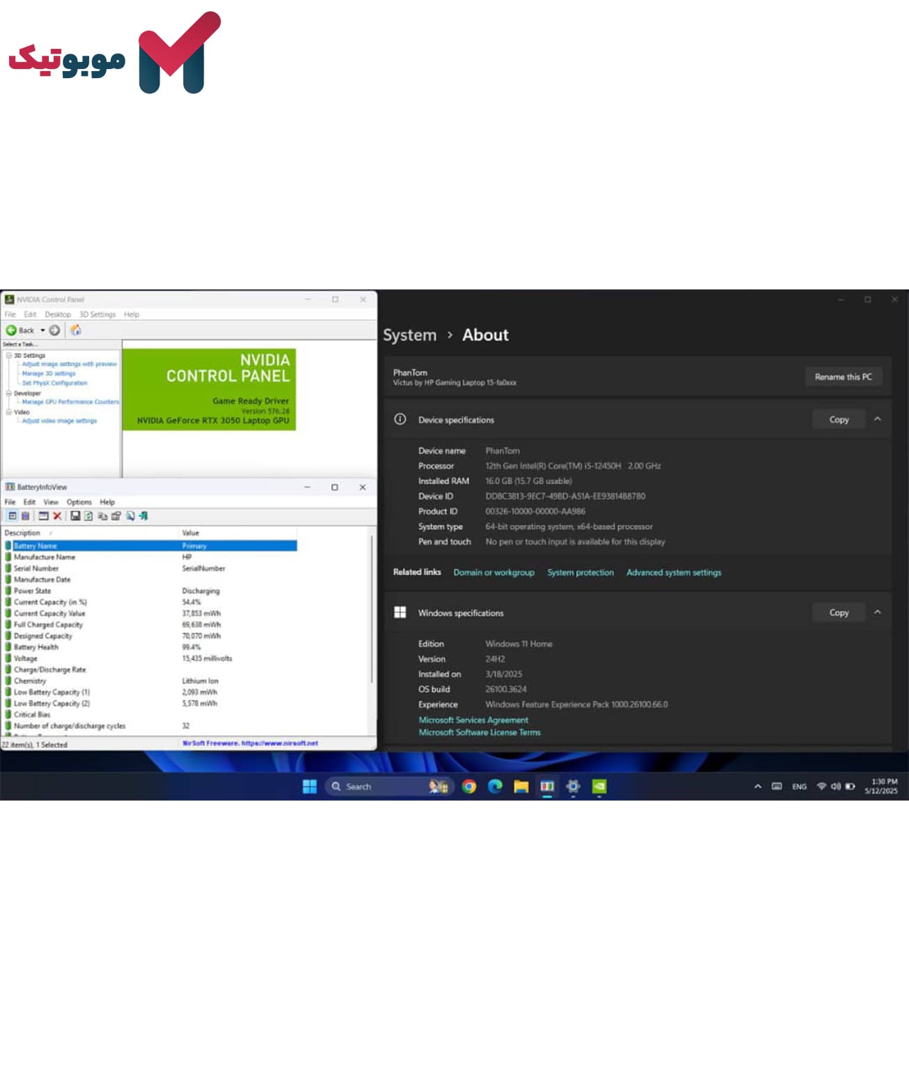Open Manage GPU Performance Counters

(70, 402)
